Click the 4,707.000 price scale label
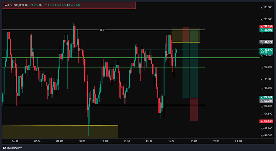Screen dimensions: 276x151 (x=266, y=106)
